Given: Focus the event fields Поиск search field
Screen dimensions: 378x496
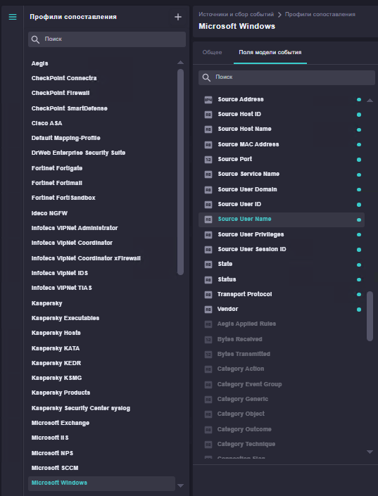Looking at the screenshot, I should coord(286,77).
